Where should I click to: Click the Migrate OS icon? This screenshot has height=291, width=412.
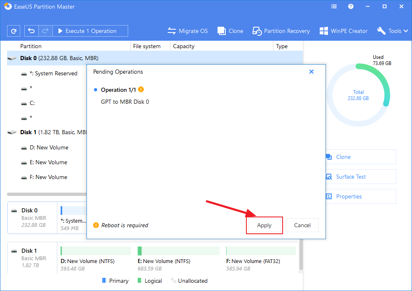click(172, 31)
